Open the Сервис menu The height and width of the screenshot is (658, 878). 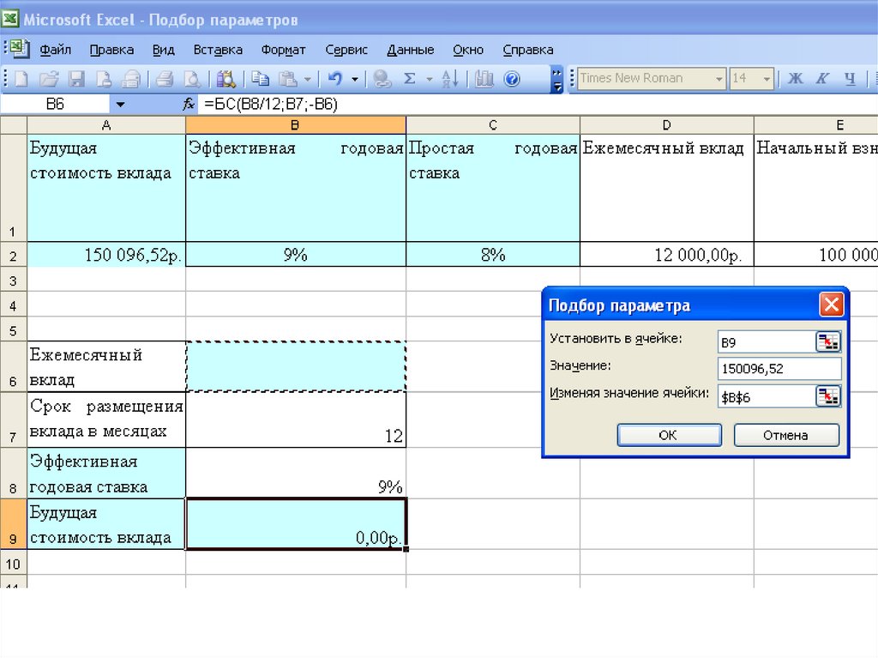[347, 50]
